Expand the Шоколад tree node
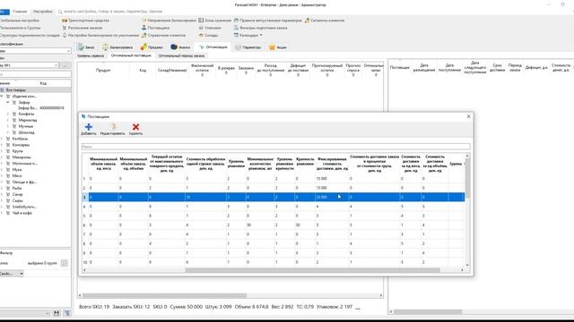 pos(8,132)
